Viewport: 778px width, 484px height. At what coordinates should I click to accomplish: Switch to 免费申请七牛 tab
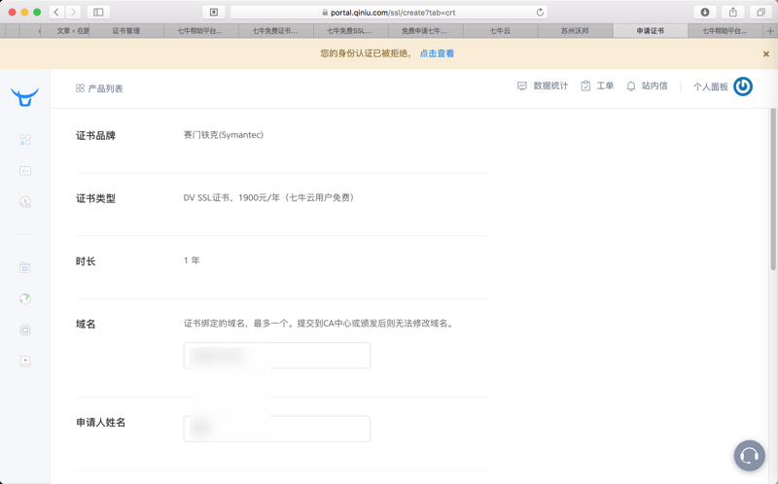[425, 31]
